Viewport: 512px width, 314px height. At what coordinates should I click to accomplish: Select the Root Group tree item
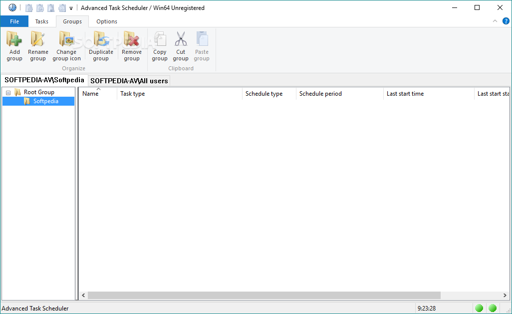(39, 92)
